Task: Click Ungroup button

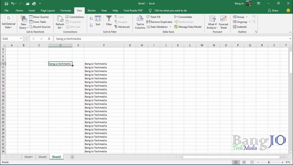Action: tap(240, 22)
